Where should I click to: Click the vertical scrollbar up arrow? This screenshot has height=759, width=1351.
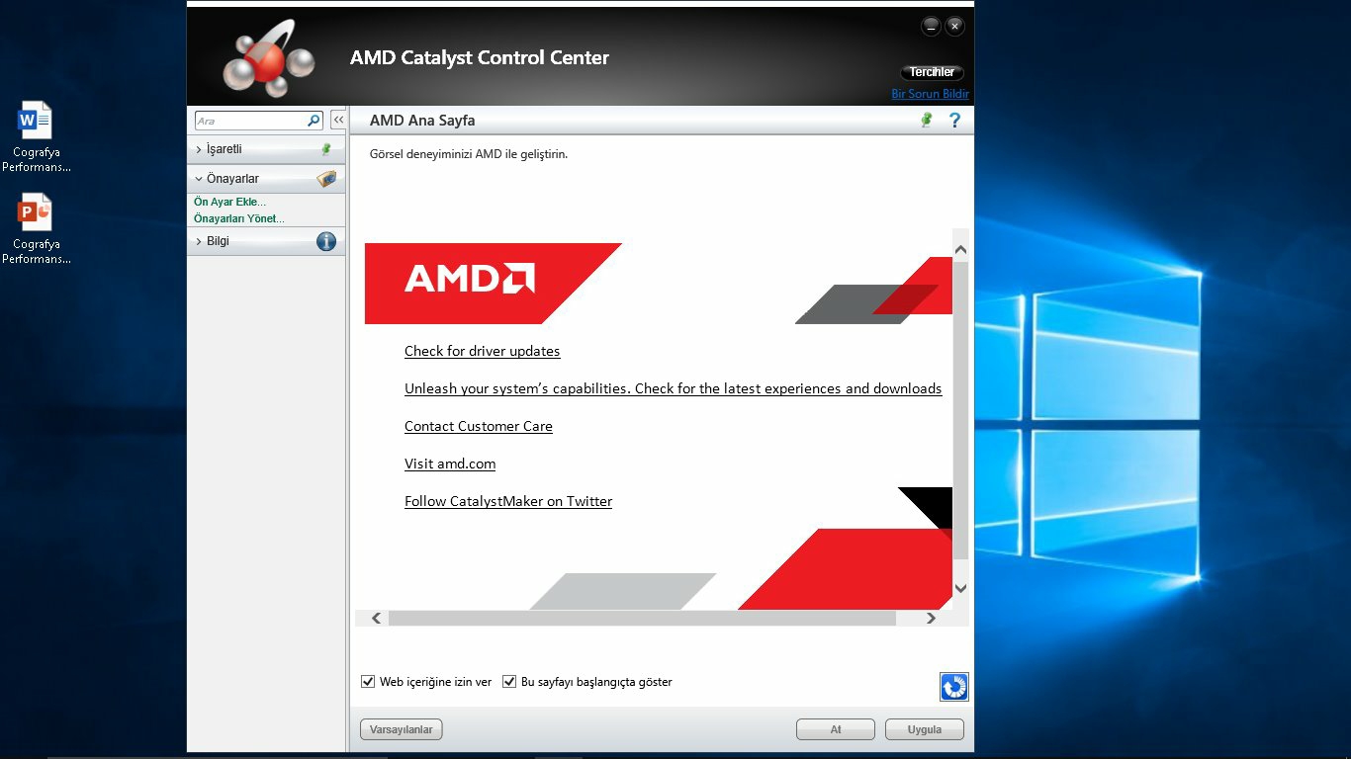960,250
